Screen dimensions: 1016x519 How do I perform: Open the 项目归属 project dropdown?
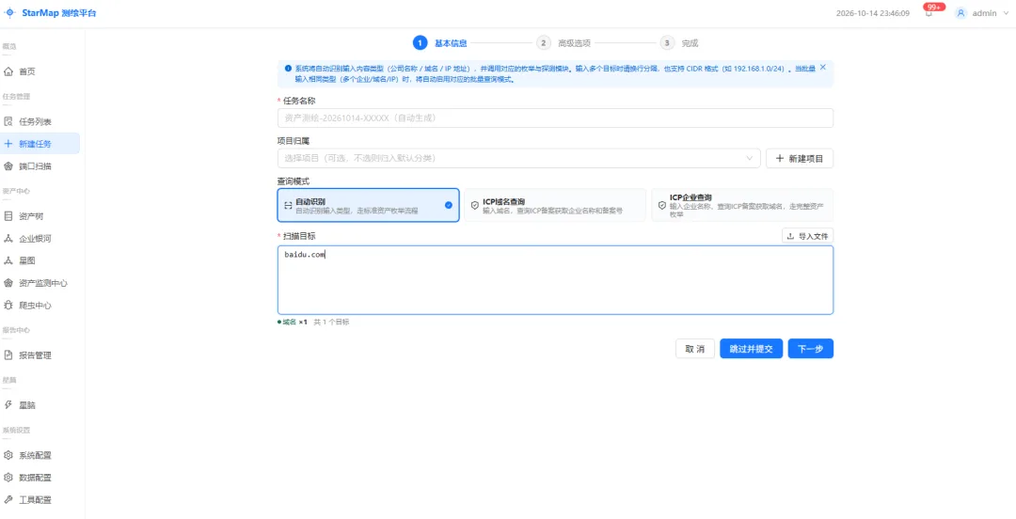[519, 158]
